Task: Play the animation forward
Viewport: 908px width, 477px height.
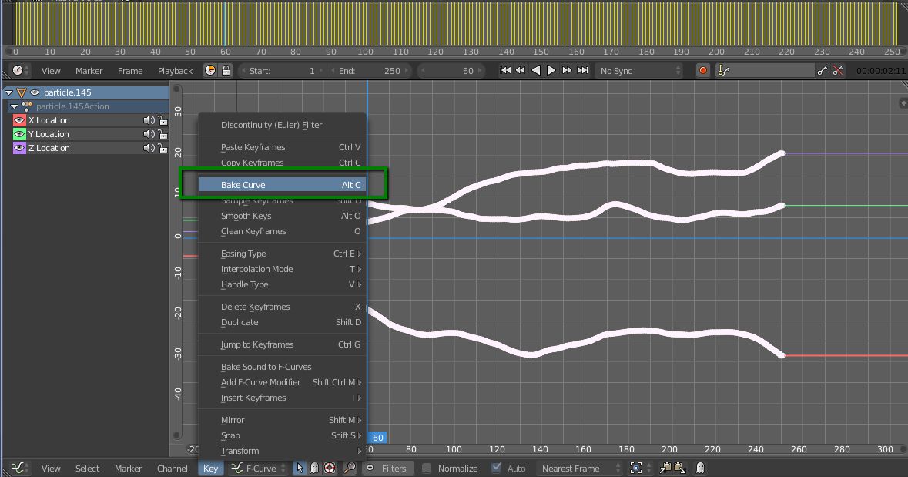Action: tap(551, 71)
